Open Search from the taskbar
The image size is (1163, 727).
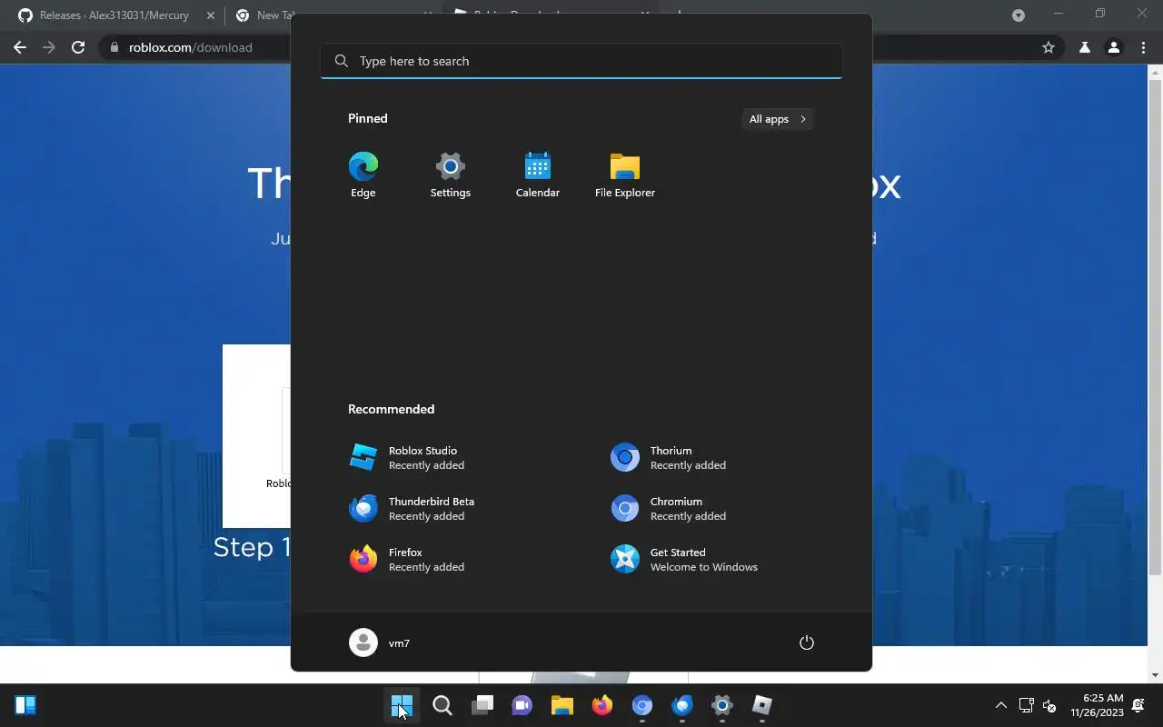(442, 705)
